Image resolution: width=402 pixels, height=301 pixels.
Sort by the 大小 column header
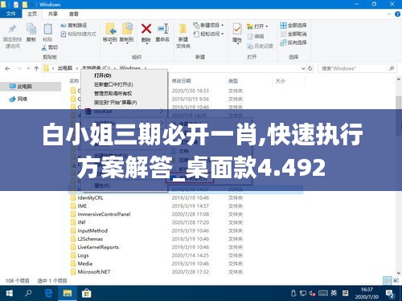point(280,81)
